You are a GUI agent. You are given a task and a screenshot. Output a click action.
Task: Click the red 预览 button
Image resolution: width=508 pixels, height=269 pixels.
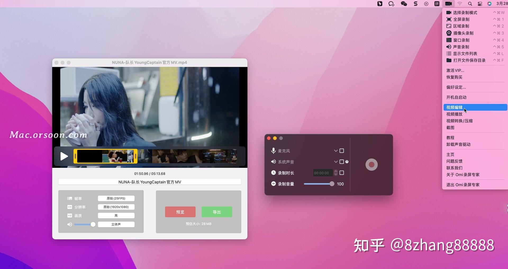[x=180, y=212]
